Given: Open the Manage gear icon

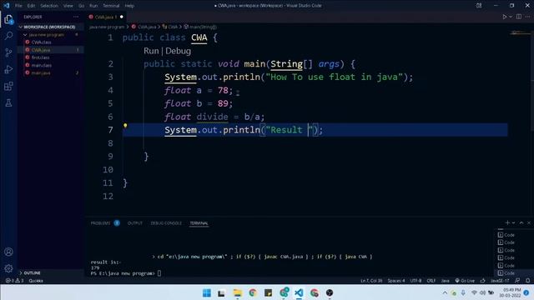Looking at the screenshot, I should 8,268.
